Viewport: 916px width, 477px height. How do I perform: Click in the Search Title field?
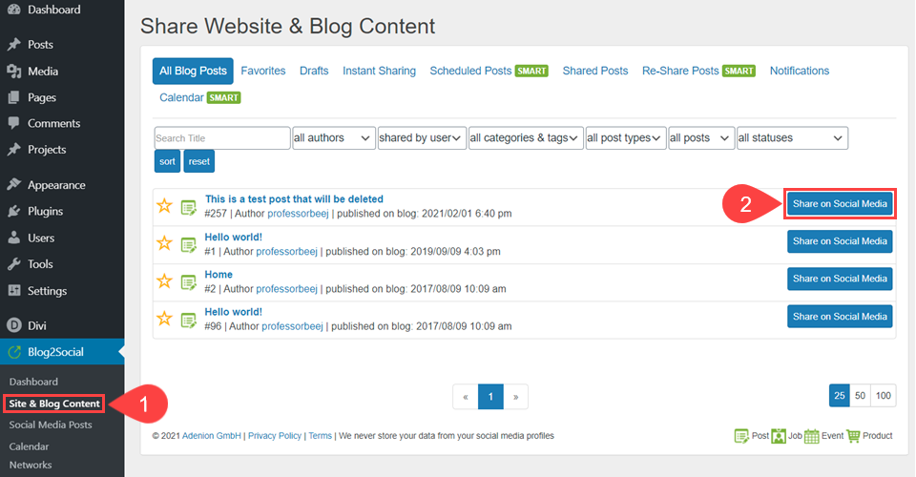[x=222, y=138]
